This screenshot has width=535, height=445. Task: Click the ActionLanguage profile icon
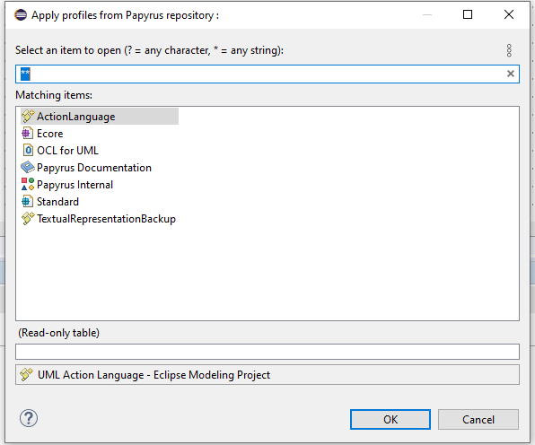click(x=28, y=117)
